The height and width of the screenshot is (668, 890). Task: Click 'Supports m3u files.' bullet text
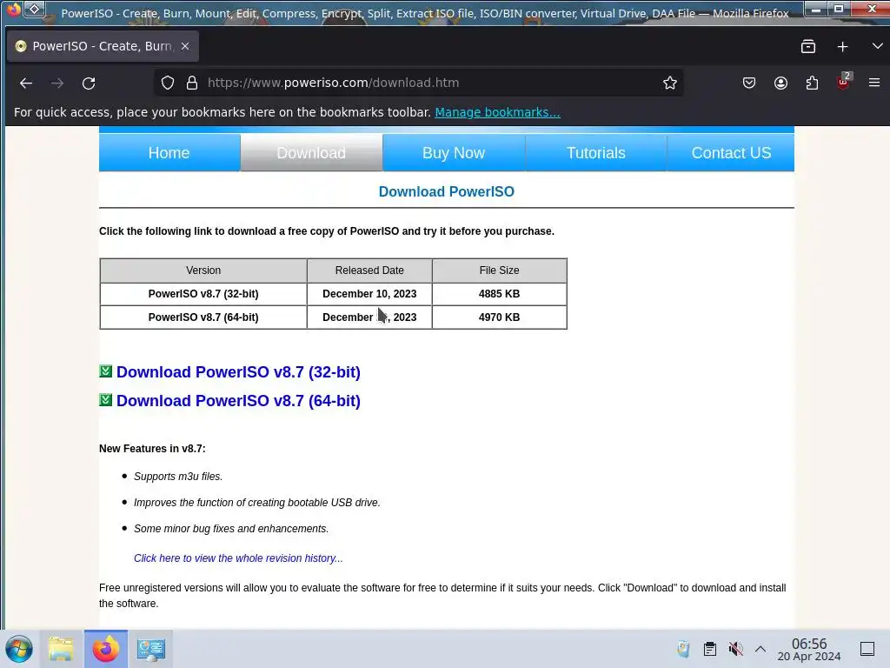click(178, 477)
